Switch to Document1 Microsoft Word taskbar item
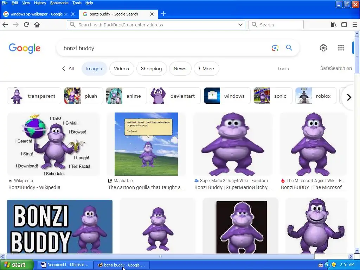The image size is (360, 270). click(x=65, y=265)
